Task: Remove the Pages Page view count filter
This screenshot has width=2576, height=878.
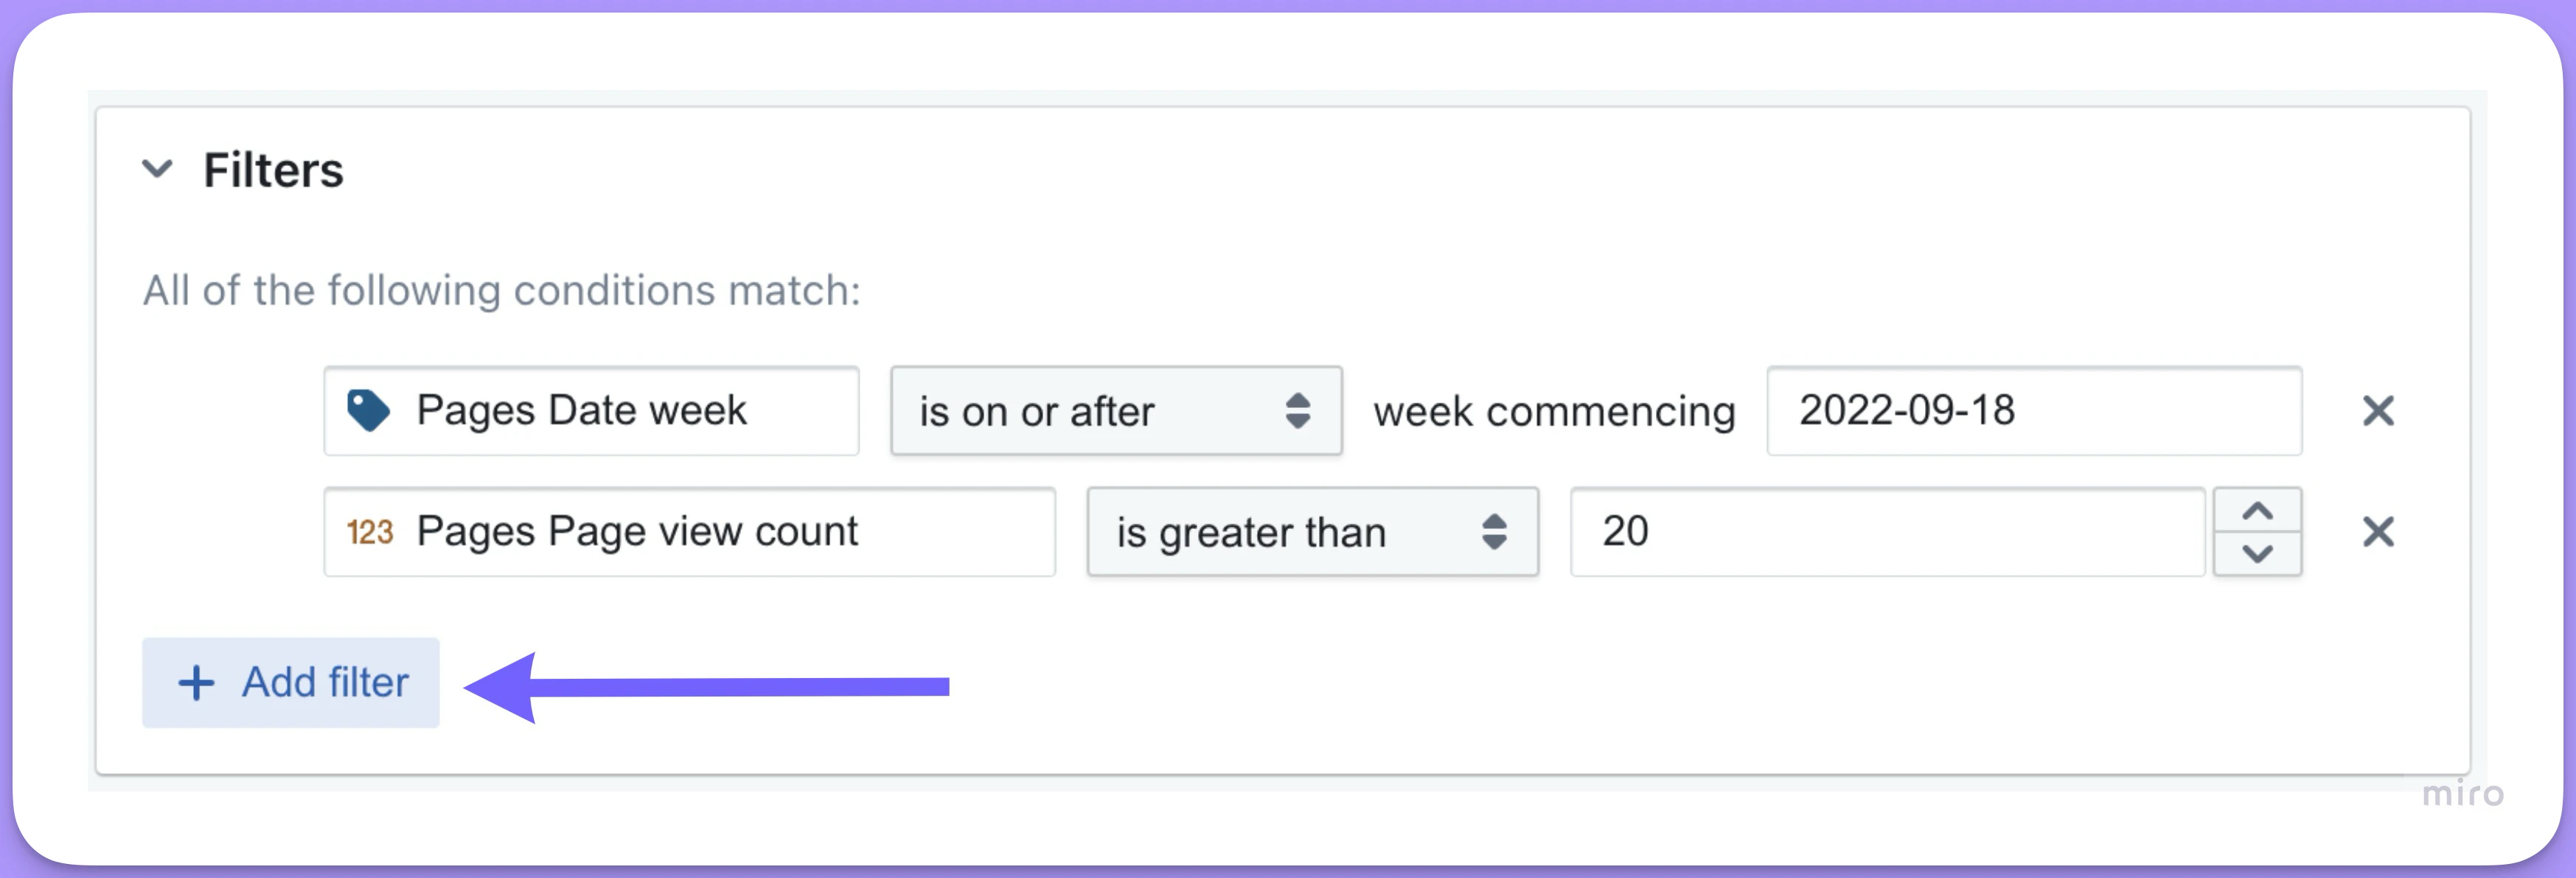Action: point(2378,532)
